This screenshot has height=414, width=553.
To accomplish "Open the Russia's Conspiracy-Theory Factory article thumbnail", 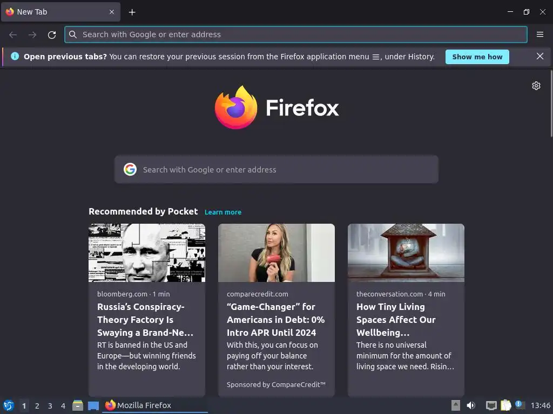I will coord(147,253).
